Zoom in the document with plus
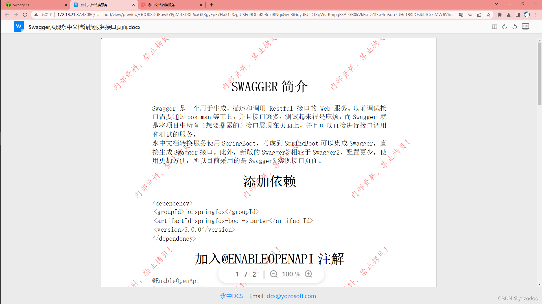The image size is (542, 304). coord(309,274)
